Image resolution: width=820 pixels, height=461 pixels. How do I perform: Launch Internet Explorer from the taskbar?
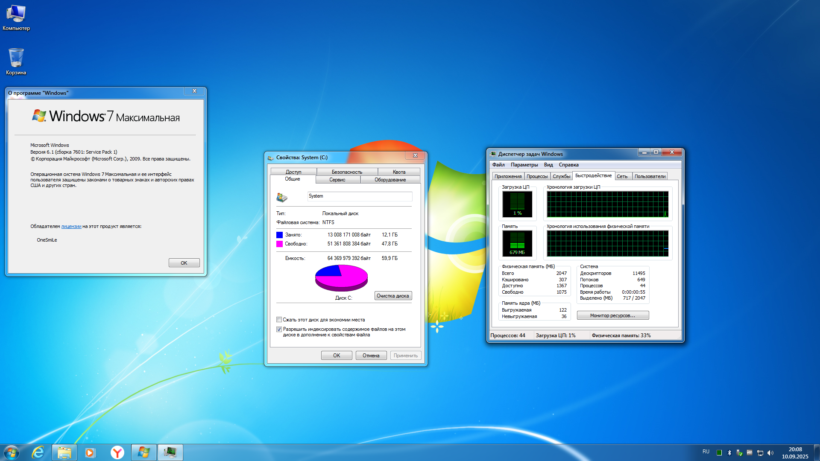38,452
